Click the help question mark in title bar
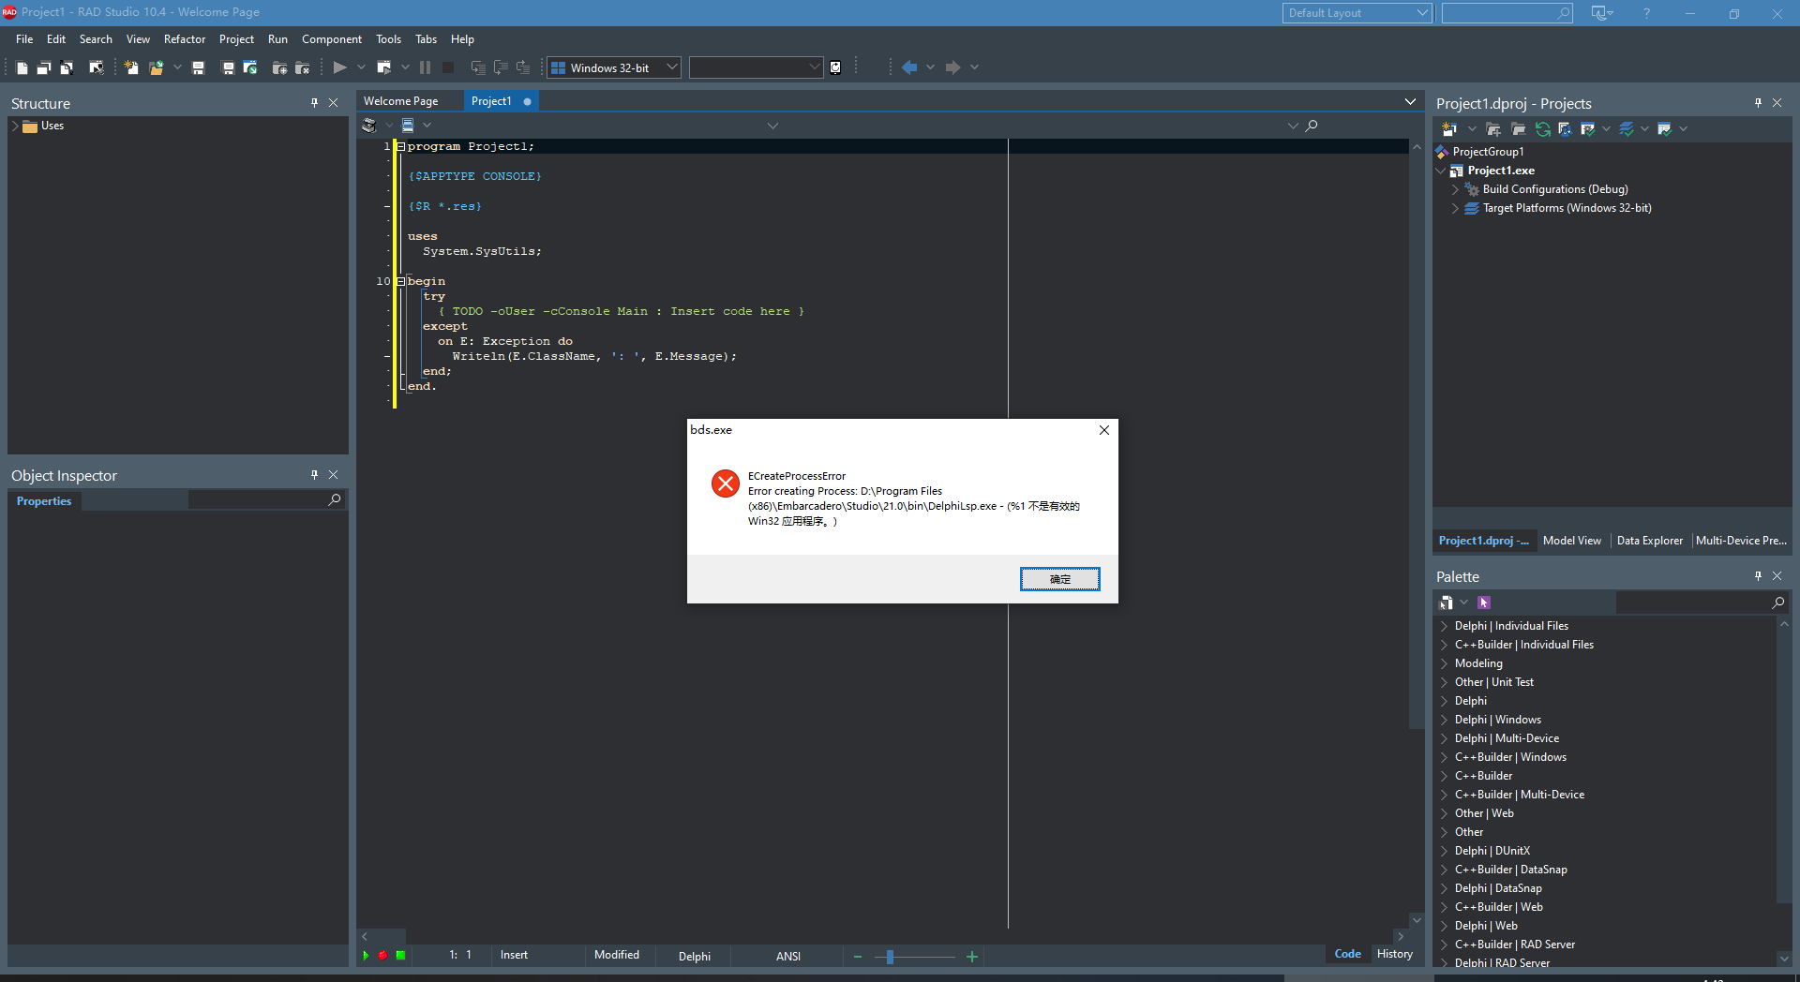Viewport: 1800px width, 982px height. pyautogui.click(x=1646, y=13)
